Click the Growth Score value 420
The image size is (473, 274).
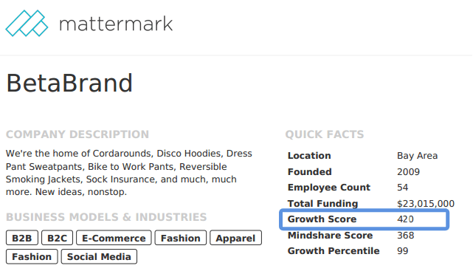click(405, 219)
